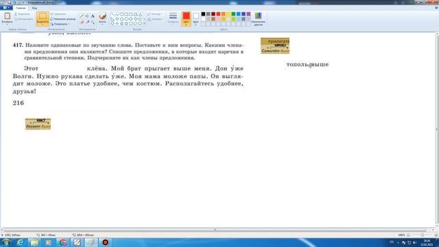Click the 'как?' clipping below 216
This screenshot has width=439, height=247.
tap(38, 124)
